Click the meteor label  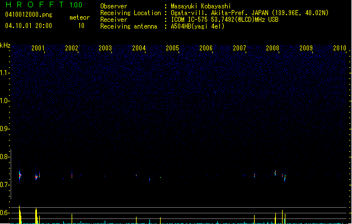[79, 17]
